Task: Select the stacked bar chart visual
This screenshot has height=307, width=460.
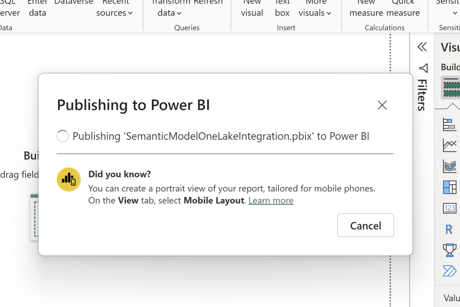Action: click(x=449, y=125)
